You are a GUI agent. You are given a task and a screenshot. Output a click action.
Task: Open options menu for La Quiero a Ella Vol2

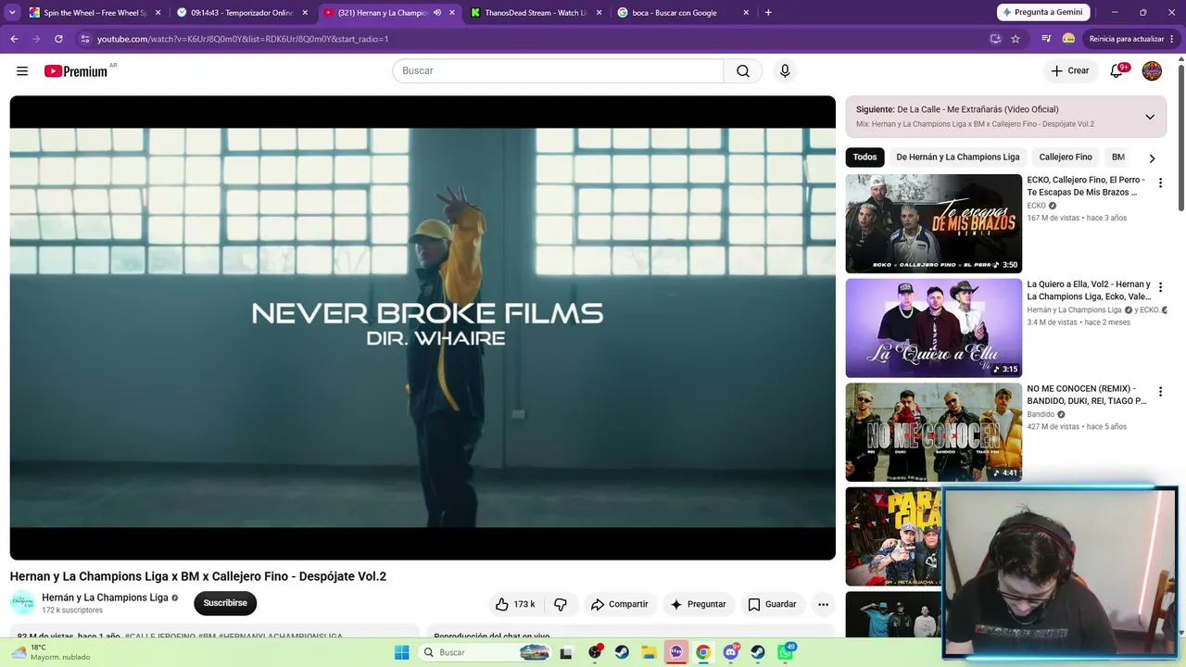[x=1160, y=288]
